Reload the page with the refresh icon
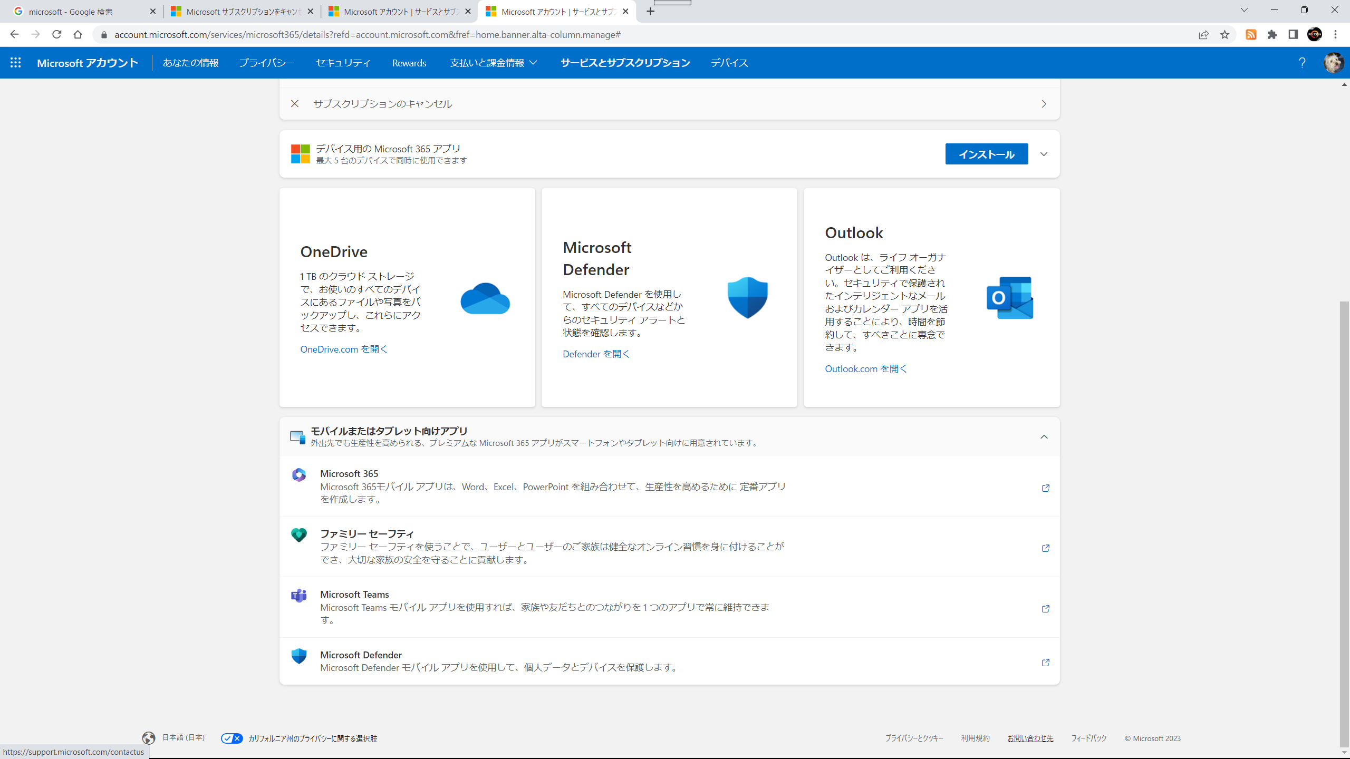The image size is (1350, 759). pos(56,35)
